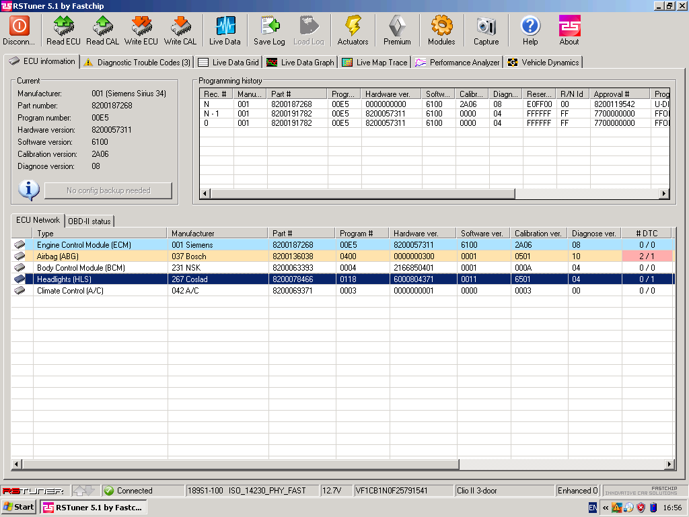Open the Actuators lightning icon
This screenshot has width=689, height=517.
click(353, 27)
